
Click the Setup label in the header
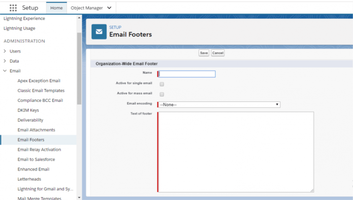pyautogui.click(x=30, y=8)
